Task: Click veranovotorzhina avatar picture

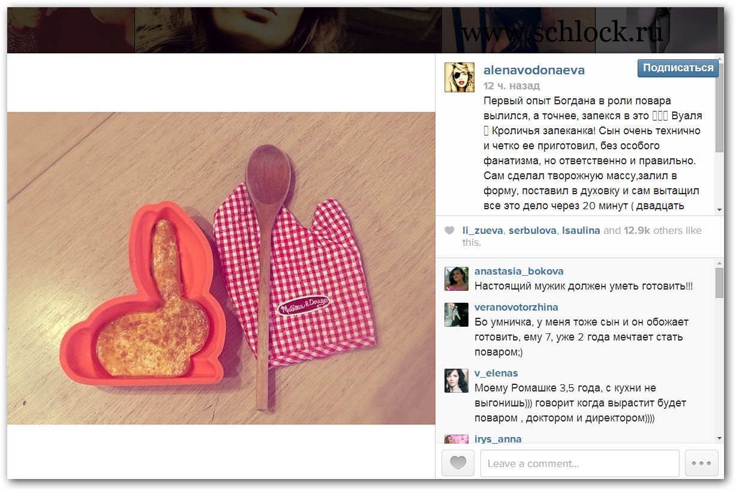Action: click(x=456, y=315)
